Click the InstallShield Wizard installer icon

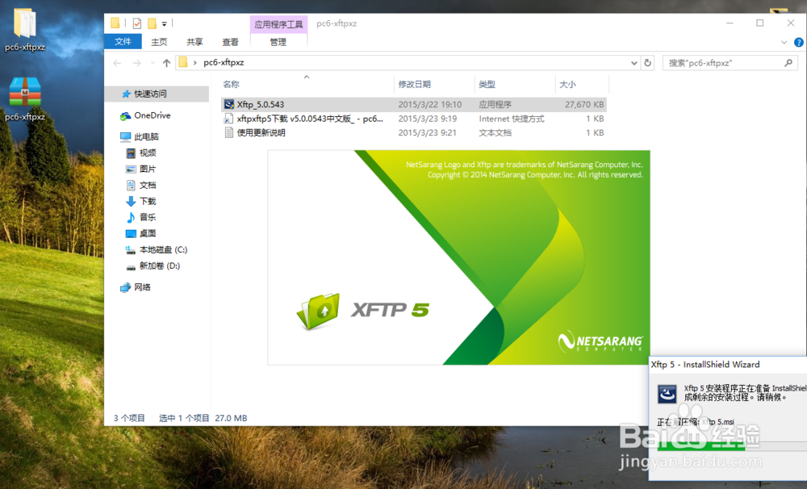pyautogui.click(x=667, y=394)
